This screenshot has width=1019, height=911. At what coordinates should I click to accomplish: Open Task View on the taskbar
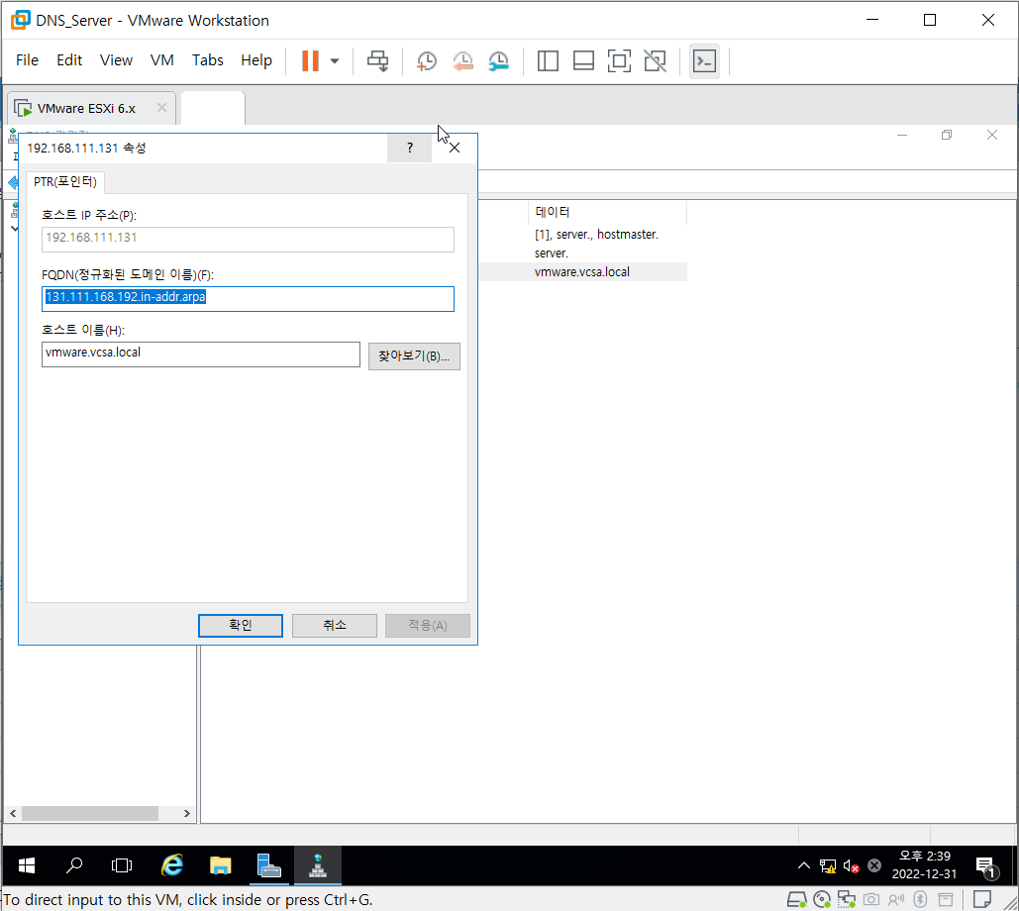tap(122, 865)
